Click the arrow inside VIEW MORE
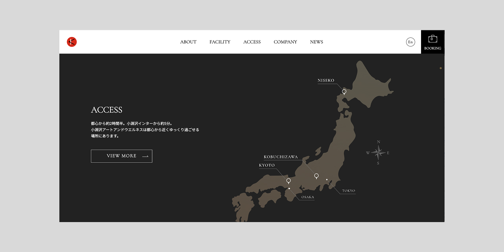The width and height of the screenshot is (504, 252). [x=145, y=156]
